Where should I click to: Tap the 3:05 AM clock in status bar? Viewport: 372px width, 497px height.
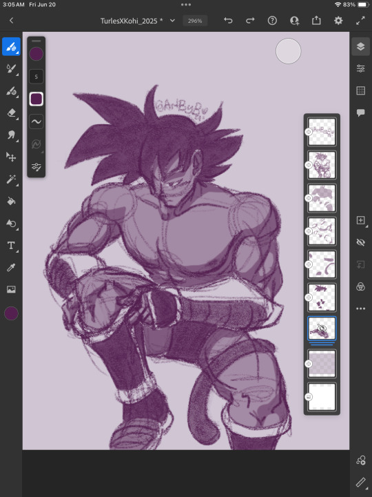14,5
